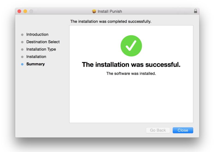Image resolution: width=218 pixels, height=152 pixels.
Task: Click the gray bullet beside the Installation step
Action: [x=22, y=57]
